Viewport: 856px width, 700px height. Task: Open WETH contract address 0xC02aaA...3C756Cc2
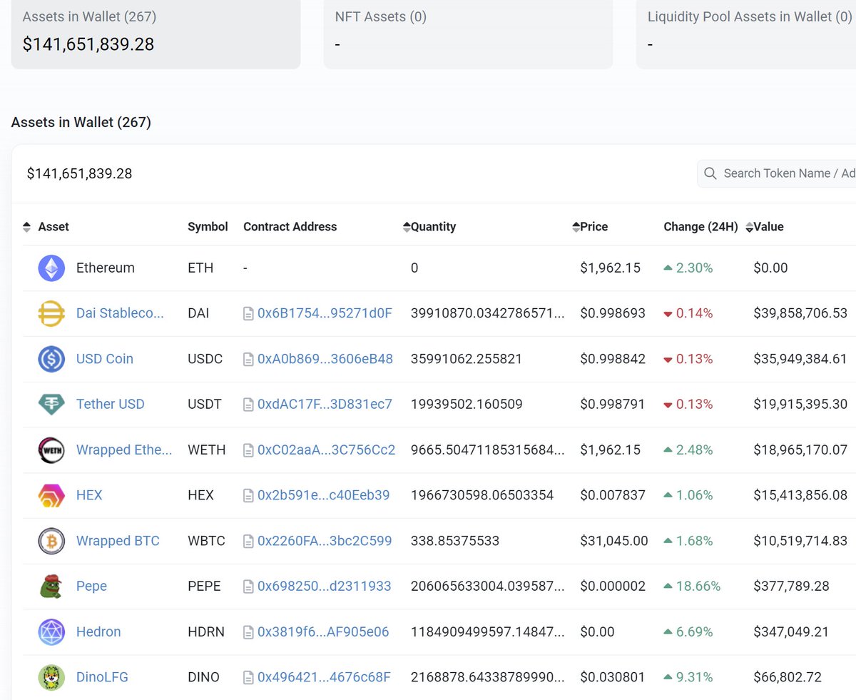(327, 450)
